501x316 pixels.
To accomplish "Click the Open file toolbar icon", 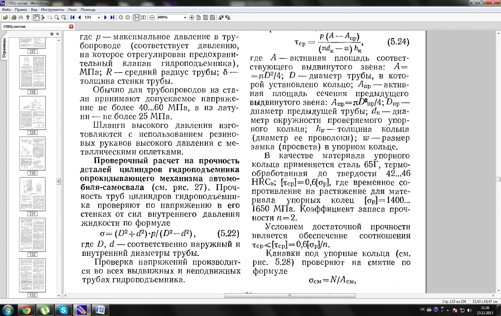I will [5, 18].
